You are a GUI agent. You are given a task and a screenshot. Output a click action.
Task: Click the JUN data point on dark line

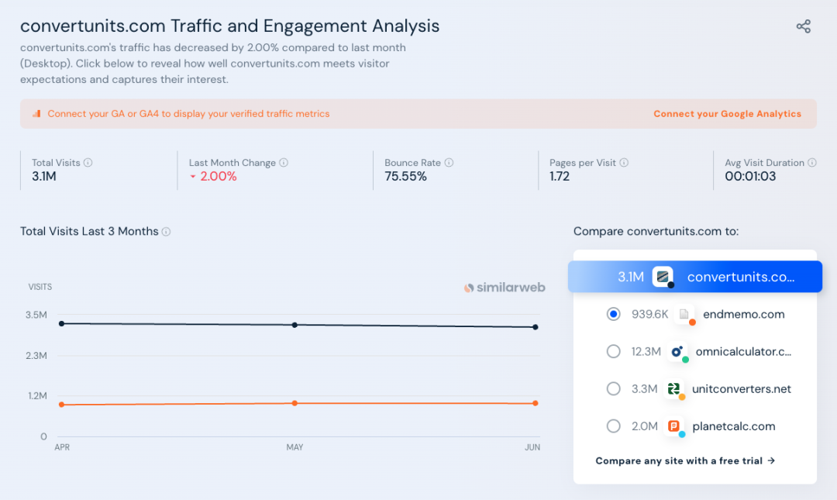[x=536, y=327]
